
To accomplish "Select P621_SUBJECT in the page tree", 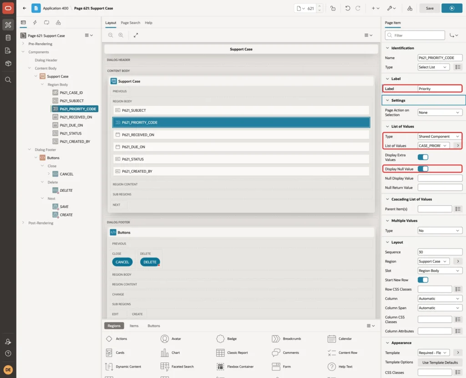I will click(x=71, y=101).
